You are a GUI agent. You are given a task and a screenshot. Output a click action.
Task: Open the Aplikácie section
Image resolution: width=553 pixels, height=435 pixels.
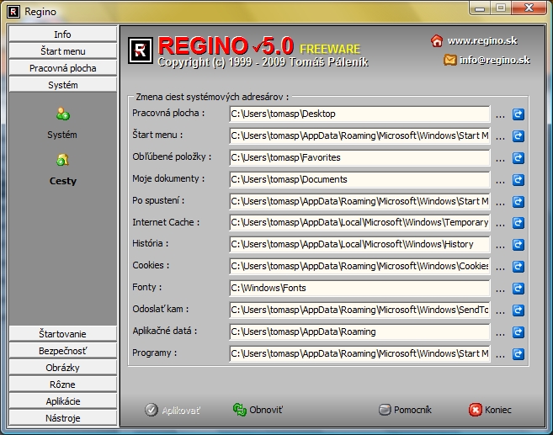click(63, 401)
